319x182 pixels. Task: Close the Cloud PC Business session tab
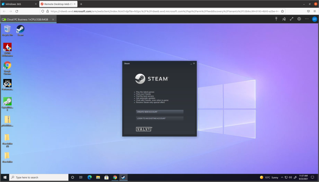point(53,20)
